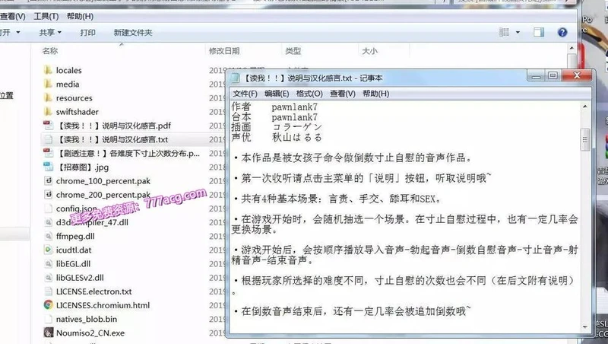Select the d3dcompiler_47.dll file icon
Screen dimensions: 608x344
(x=48, y=222)
